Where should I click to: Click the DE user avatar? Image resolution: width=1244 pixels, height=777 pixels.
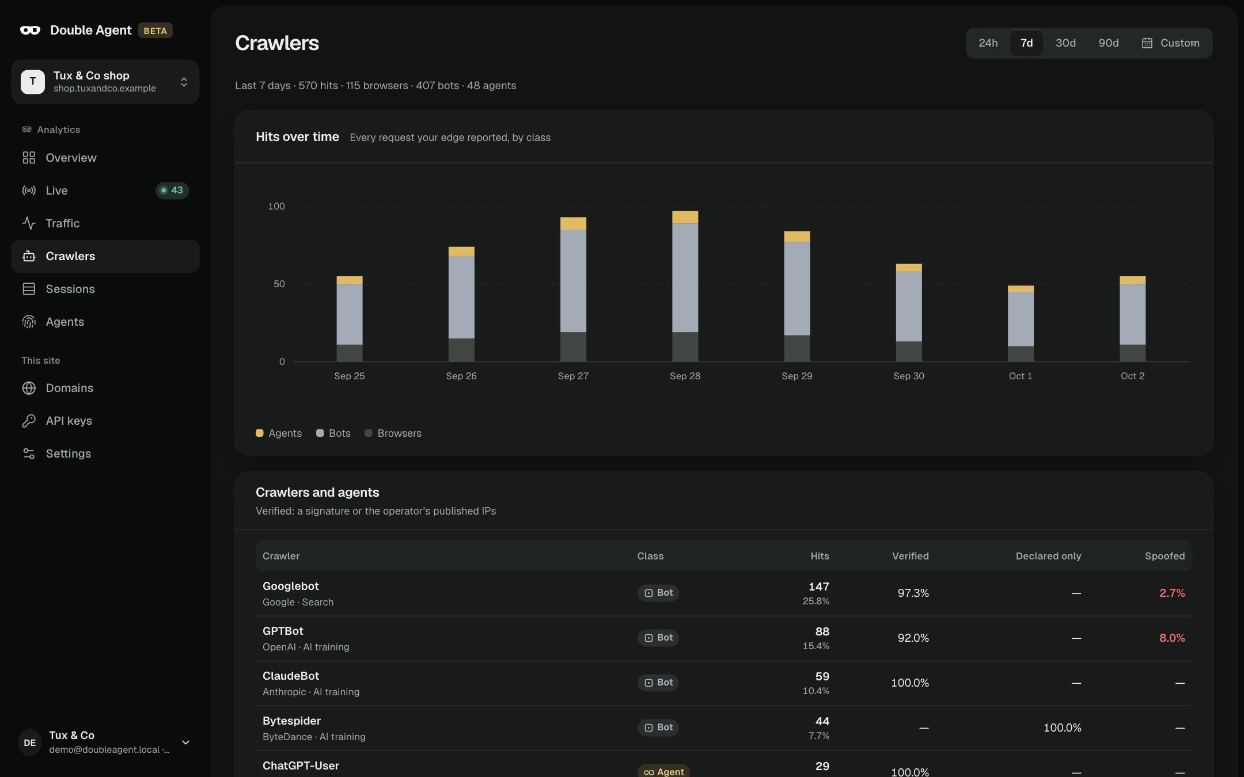(x=30, y=742)
